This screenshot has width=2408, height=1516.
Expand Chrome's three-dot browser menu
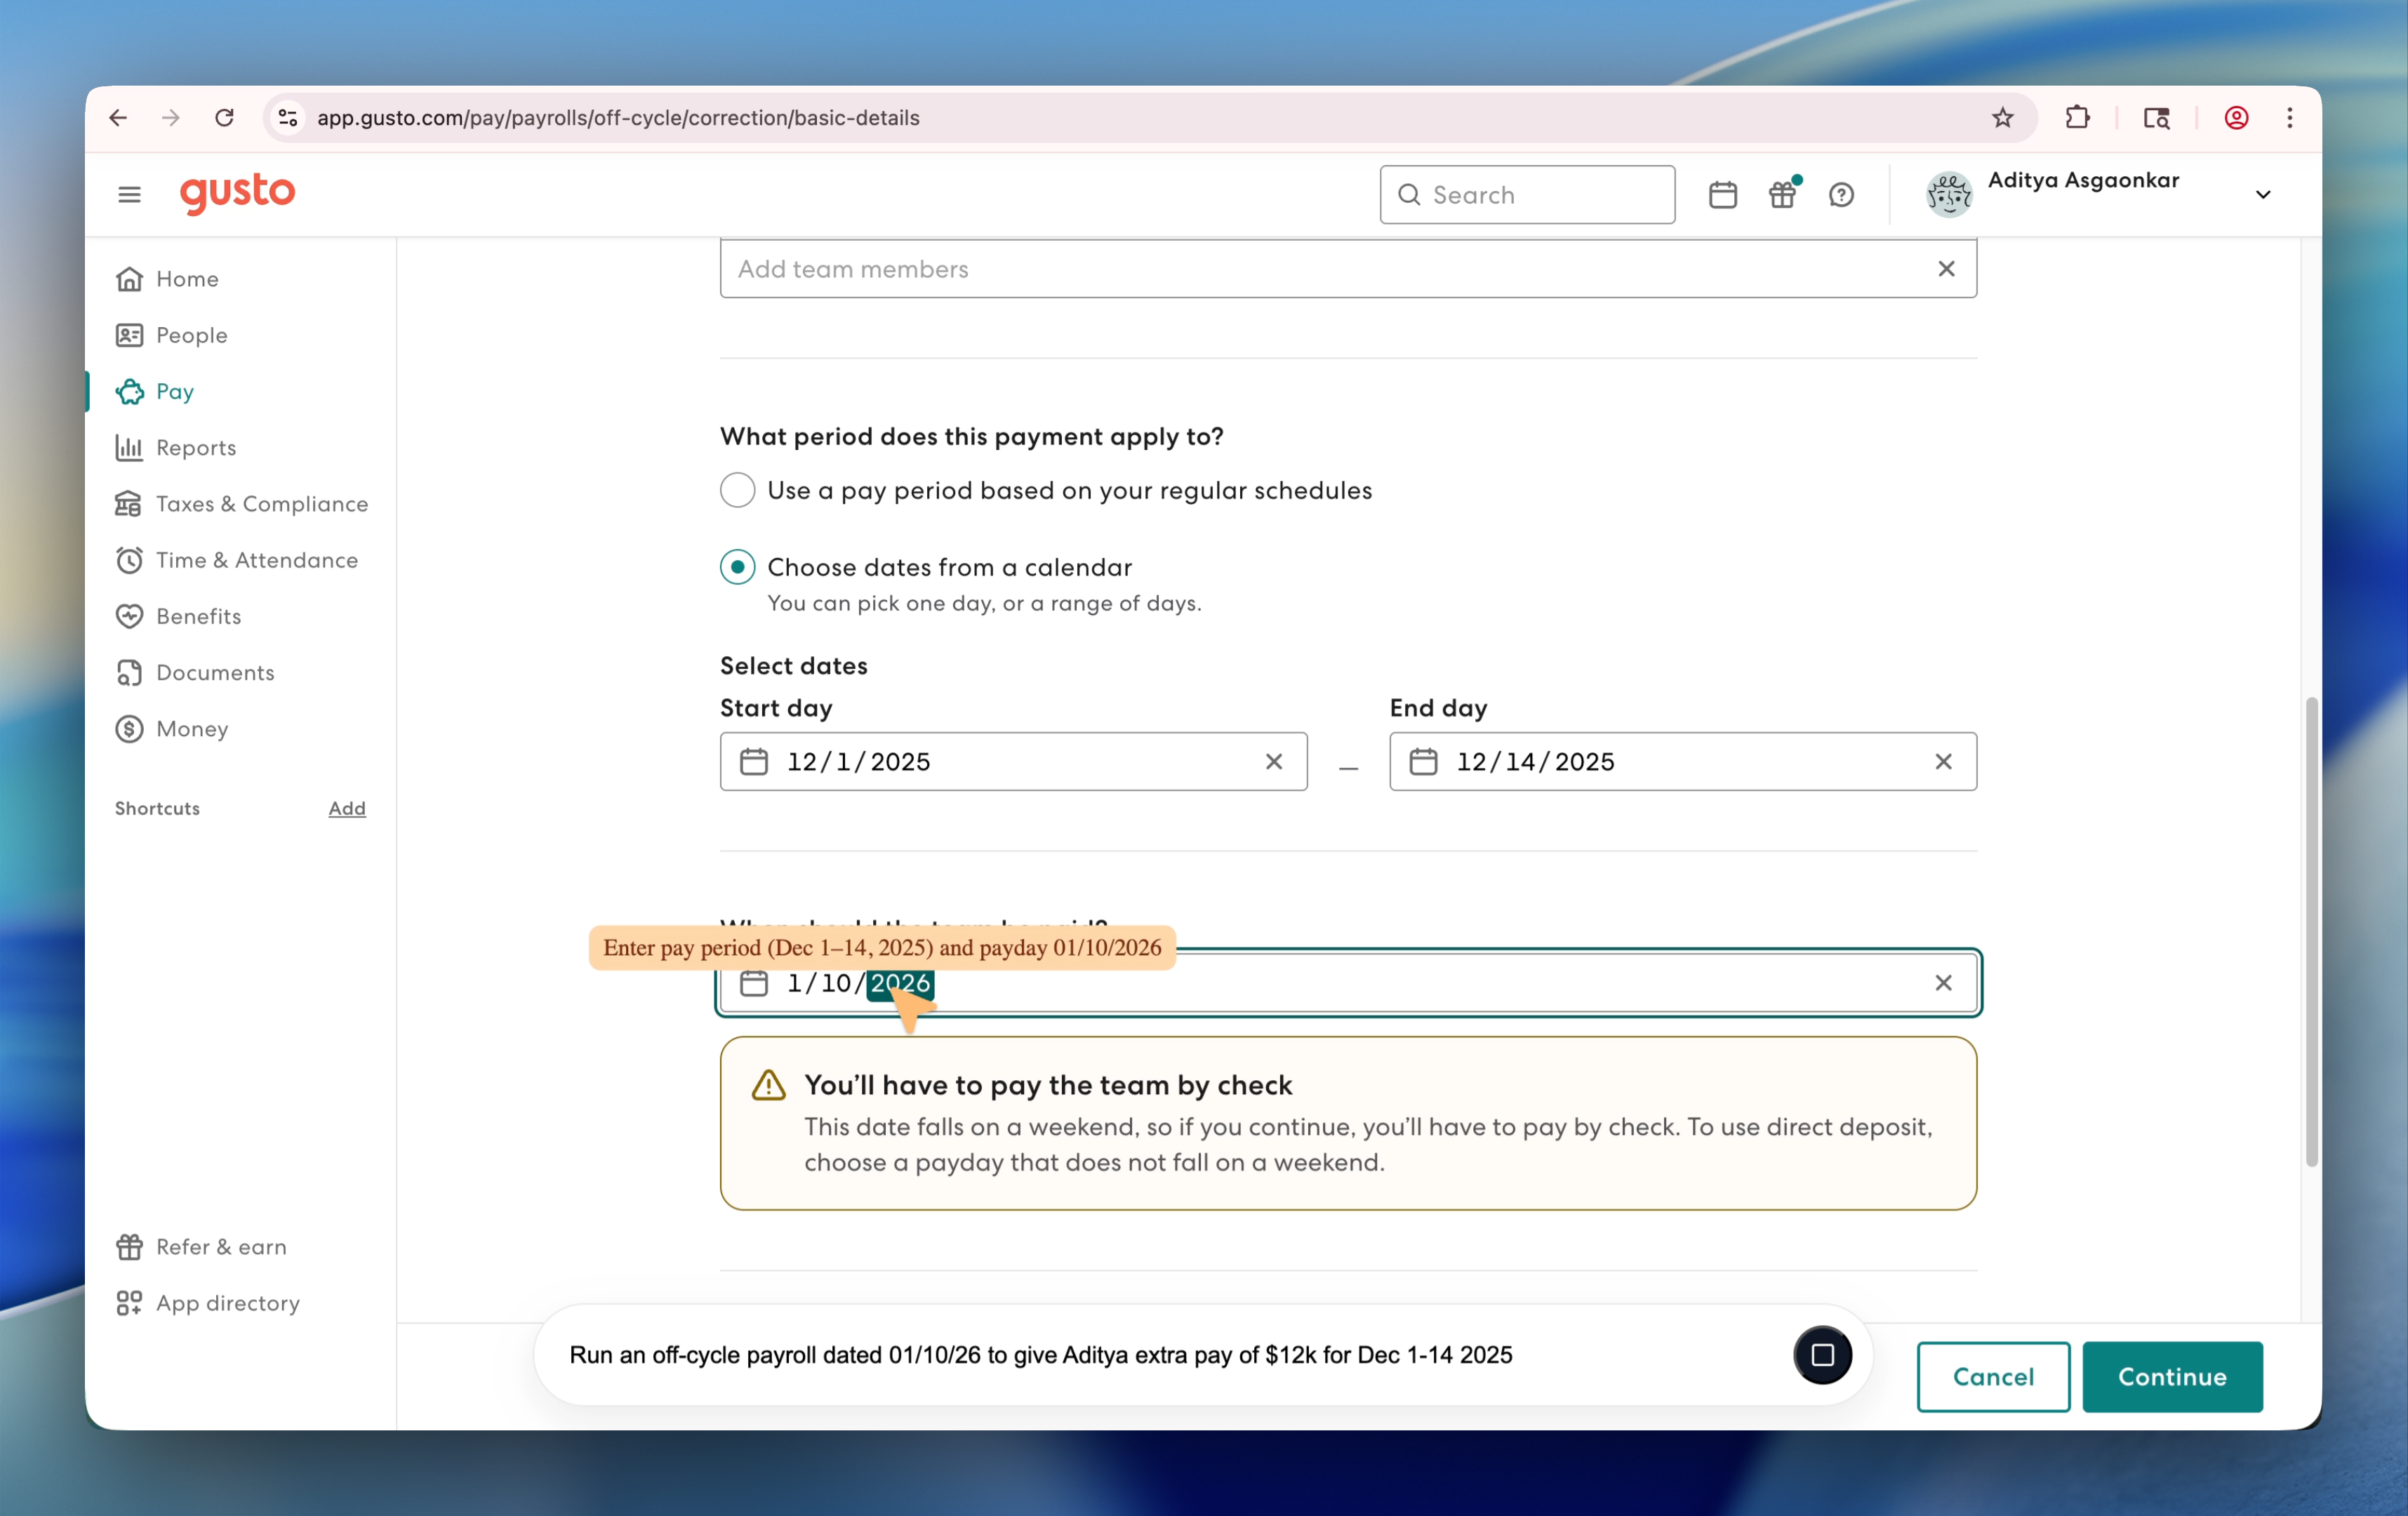coord(2289,117)
